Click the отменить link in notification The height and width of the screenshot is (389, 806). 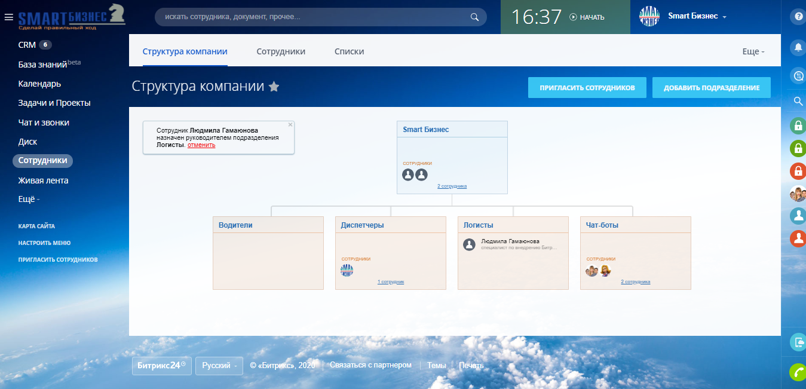pos(201,145)
